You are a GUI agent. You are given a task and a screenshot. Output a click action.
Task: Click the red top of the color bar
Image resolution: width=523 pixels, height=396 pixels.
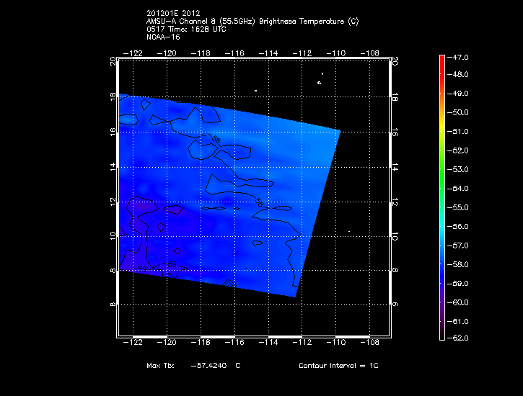pyautogui.click(x=442, y=60)
